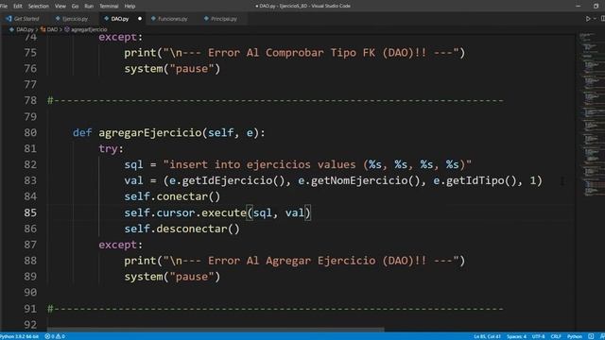Click the unsaved dot on DAO.py tab

click(x=140, y=19)
